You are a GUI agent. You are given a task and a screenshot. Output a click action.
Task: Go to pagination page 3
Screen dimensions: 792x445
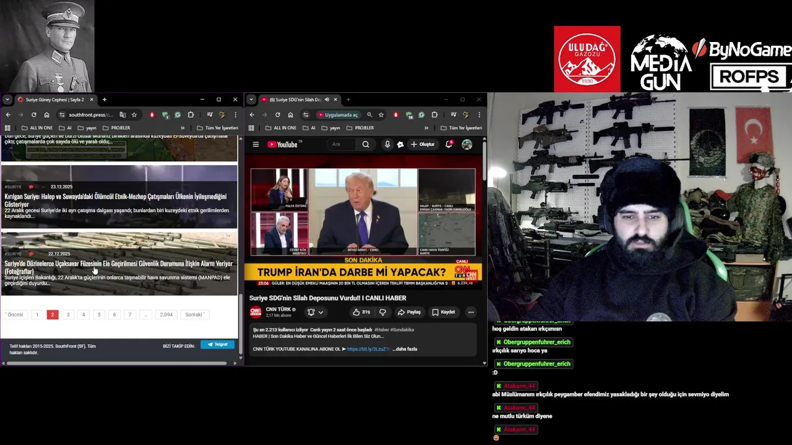point(68,315)
